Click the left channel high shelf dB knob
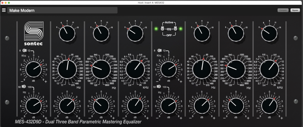The image size is (303, 127). click(x=33, y=70)
